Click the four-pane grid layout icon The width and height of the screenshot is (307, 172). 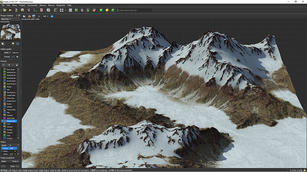[61, 10]
